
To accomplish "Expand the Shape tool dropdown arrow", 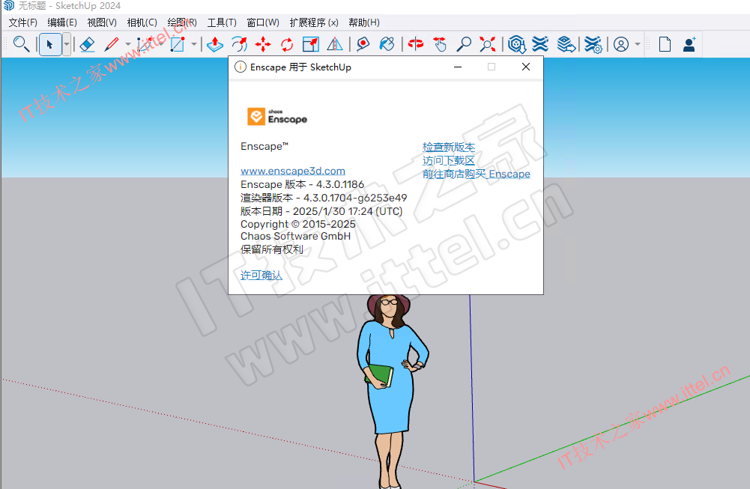I will click(x=194, y=44).
